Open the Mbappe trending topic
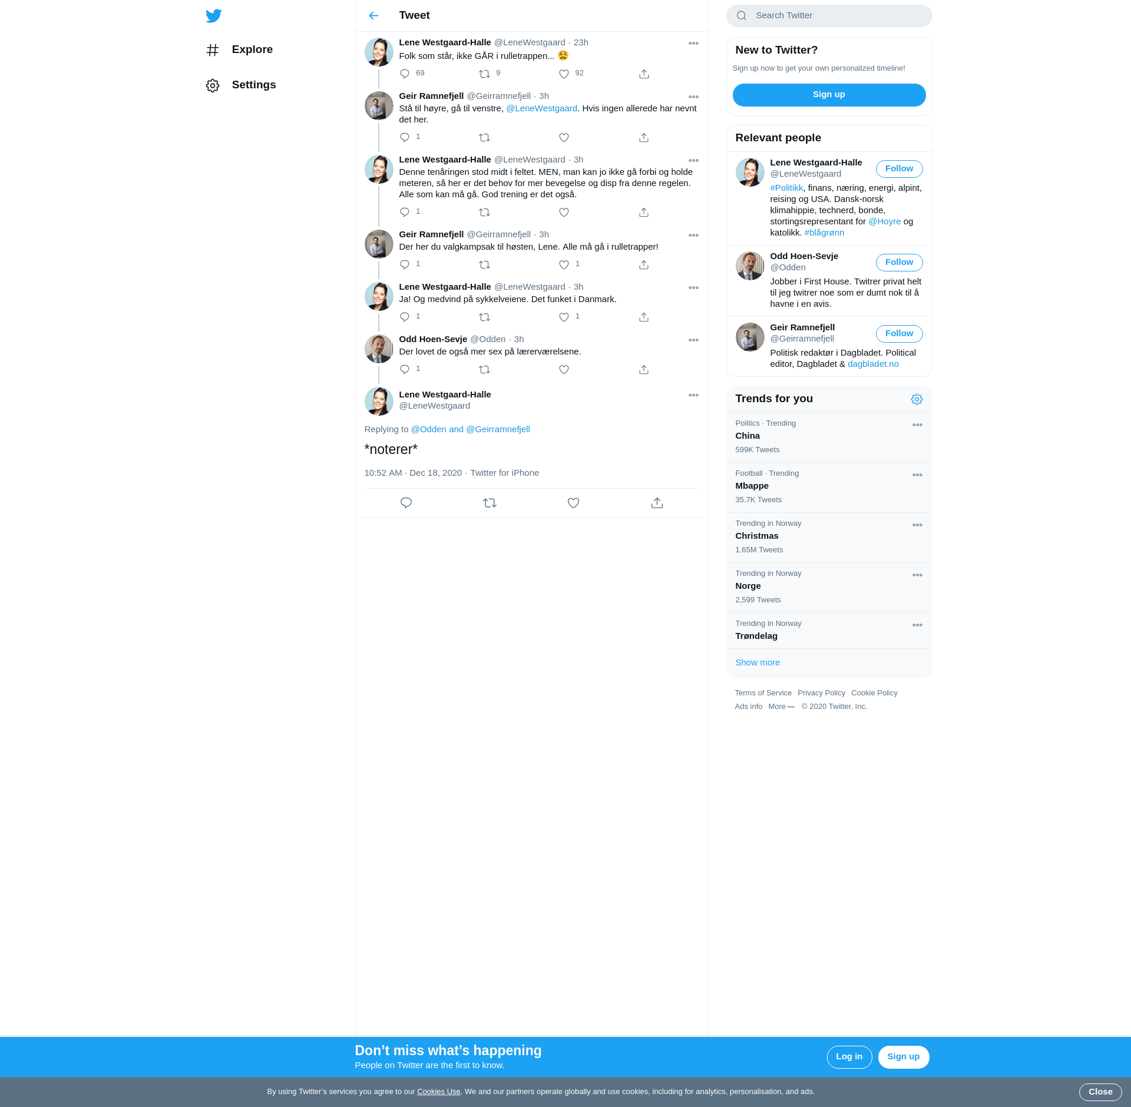 tap(829, 488)
